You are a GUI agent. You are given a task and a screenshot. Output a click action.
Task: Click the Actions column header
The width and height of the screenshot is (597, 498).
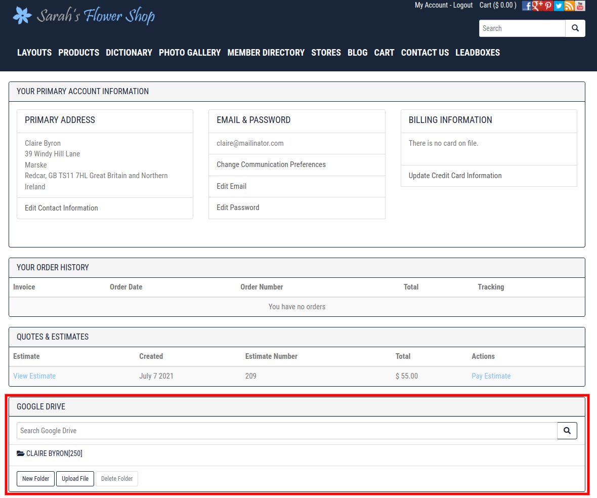tap(483, 356)
